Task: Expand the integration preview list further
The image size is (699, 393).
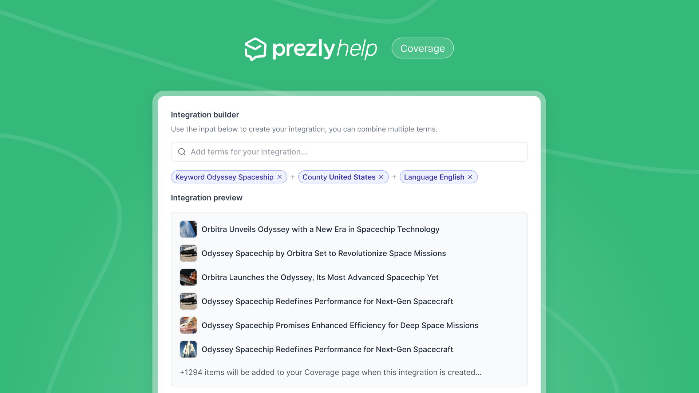Action: coord(330,372)
